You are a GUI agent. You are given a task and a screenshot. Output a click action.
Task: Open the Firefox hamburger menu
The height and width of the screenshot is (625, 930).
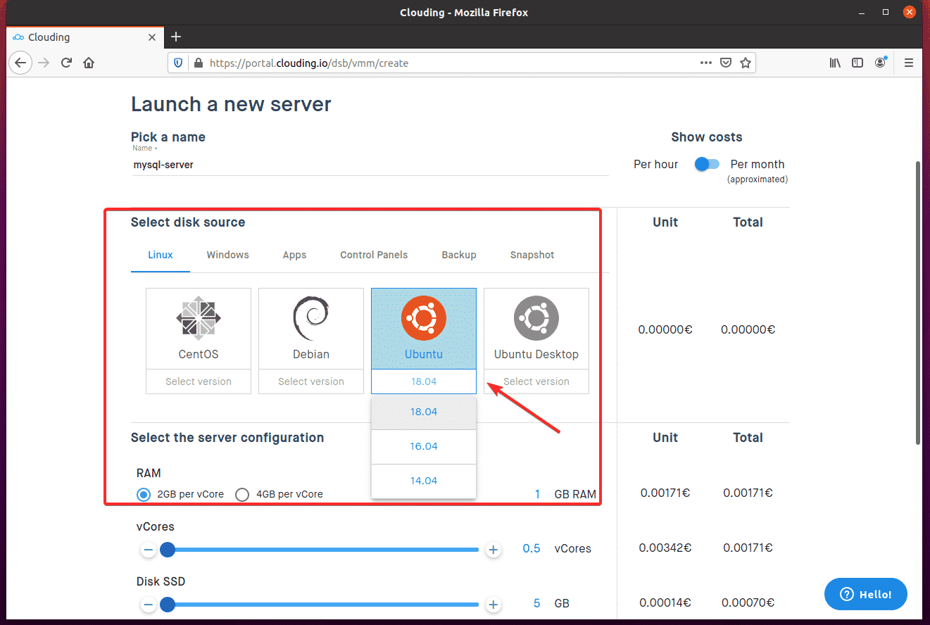click(909, 63)
